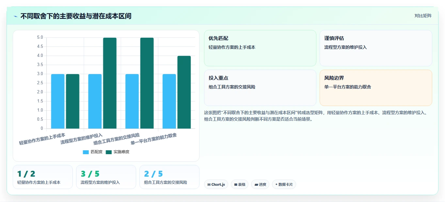
Task: Open the 优先匹配 matrix card
Action: tap(260, 48)
